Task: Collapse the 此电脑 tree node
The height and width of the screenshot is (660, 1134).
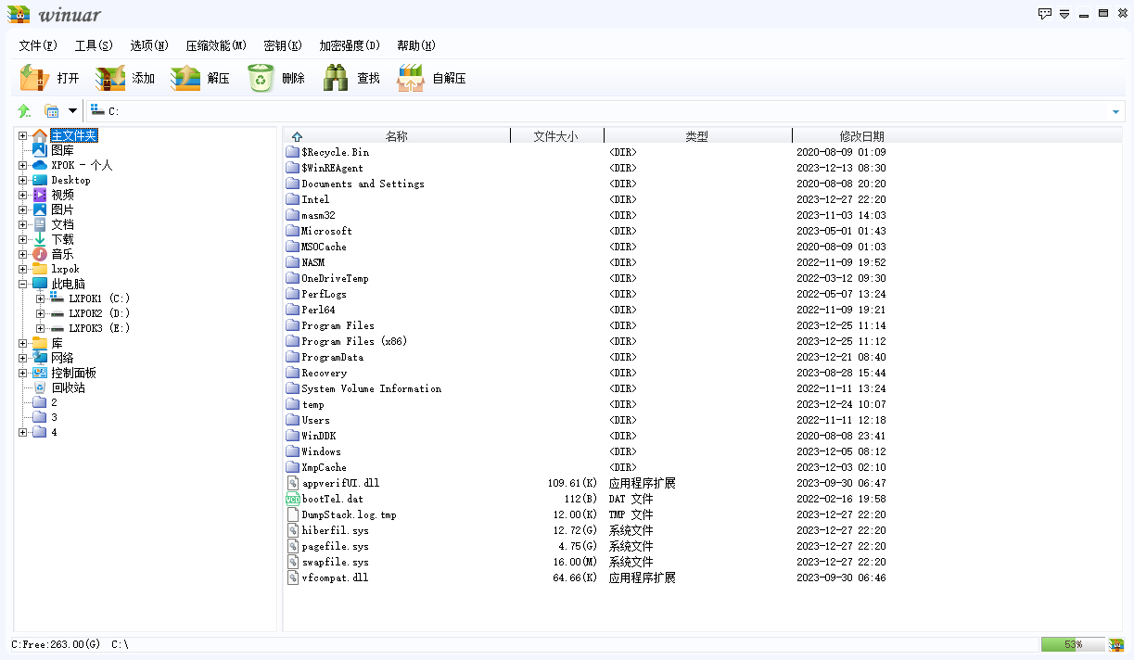Action: (22, 284)
